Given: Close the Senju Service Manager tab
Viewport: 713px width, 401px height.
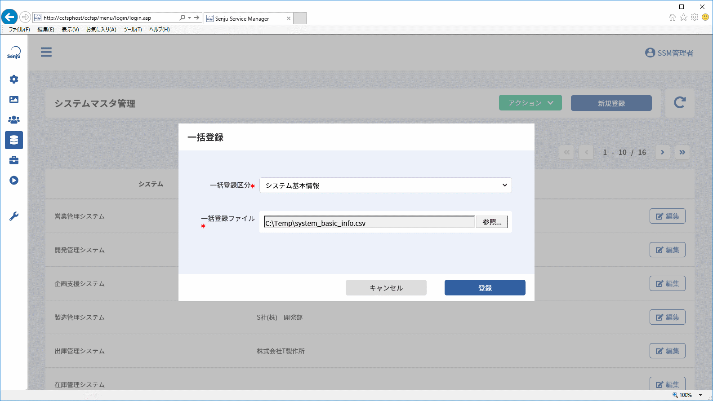Looking at the screenshot, I should pyautogui.click(x=289, y=18).
